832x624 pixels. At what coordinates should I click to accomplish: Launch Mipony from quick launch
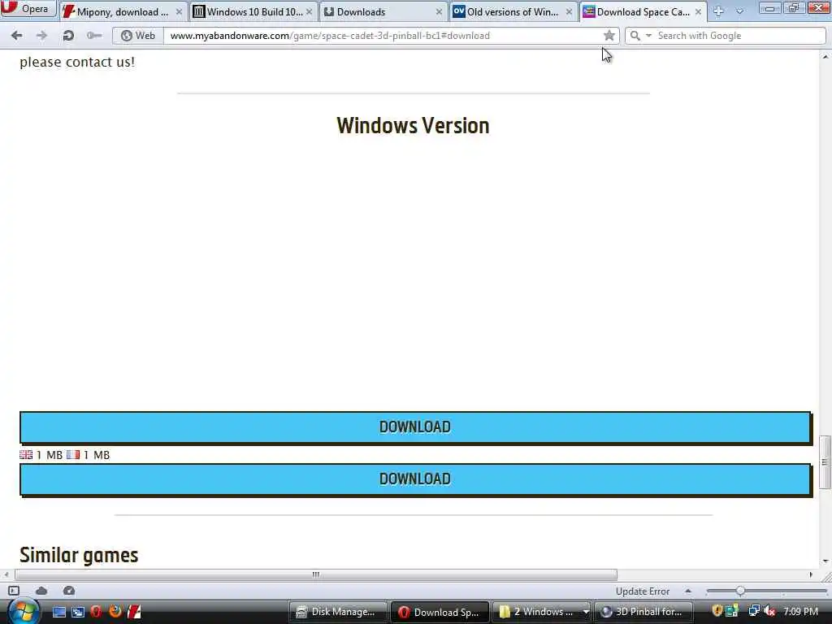point(134,612)
